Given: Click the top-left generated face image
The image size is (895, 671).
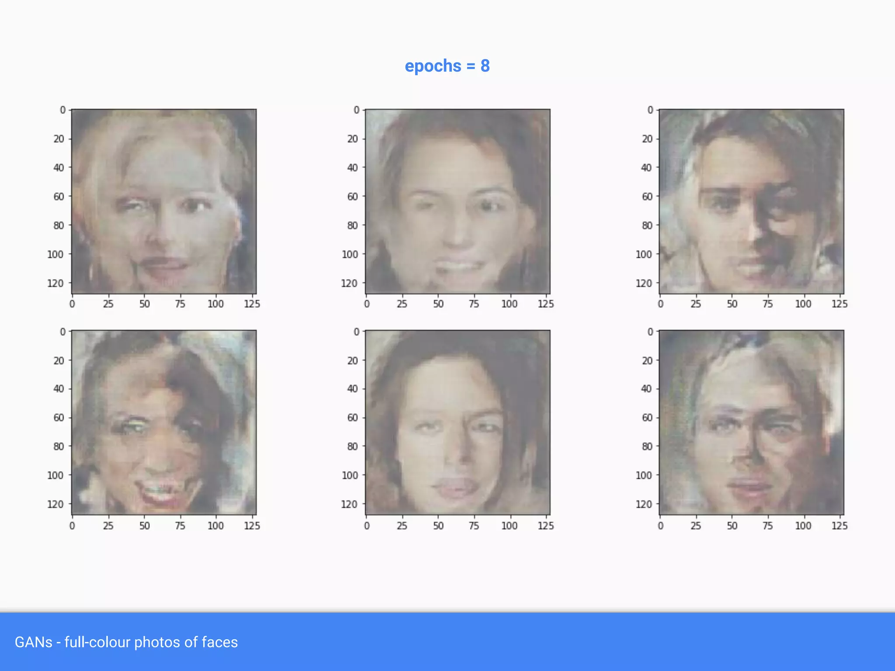Looking at the screenshot, I should (x=164, y=201).
